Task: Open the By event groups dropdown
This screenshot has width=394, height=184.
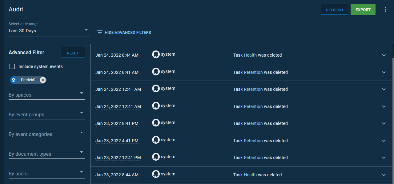Action: tap(47, 114)
